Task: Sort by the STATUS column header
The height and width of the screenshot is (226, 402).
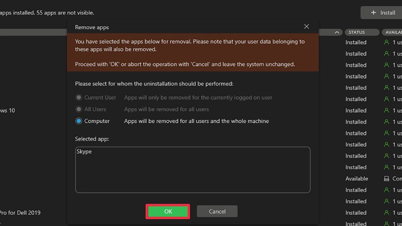Action: click(357, 32)
